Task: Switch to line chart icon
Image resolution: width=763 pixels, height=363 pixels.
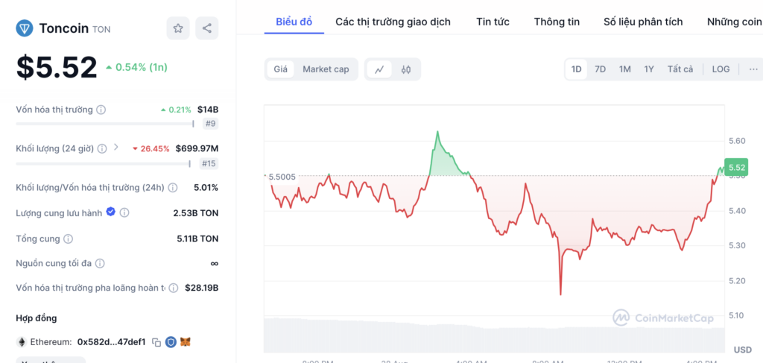Action: pyautogui.click(x=379, y=69)
